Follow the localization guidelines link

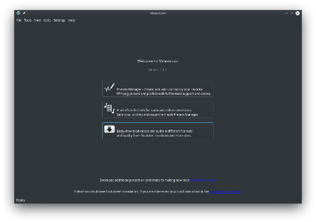pos(226,191)
